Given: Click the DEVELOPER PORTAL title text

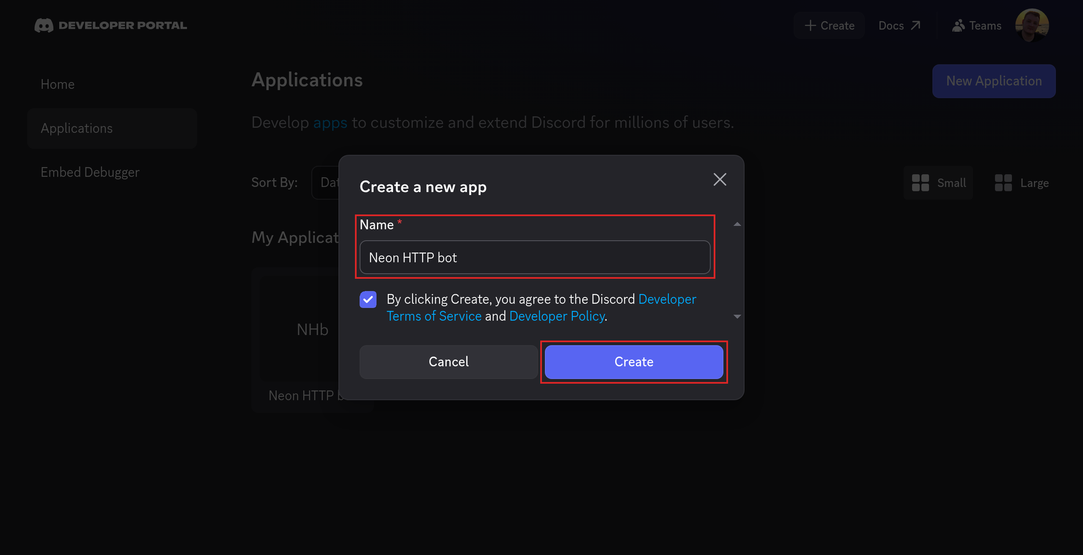Looking at the screenshot, I should [123, 25].
